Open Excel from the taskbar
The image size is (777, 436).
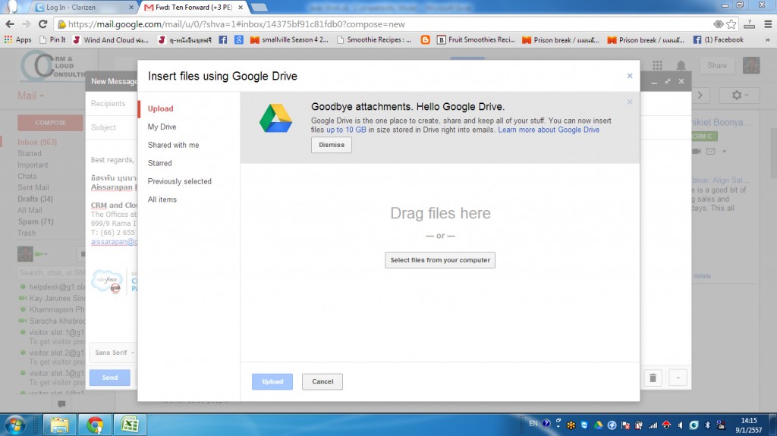[x=130, y=425]
